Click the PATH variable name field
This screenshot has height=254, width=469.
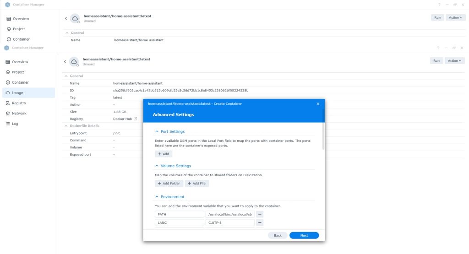(180, 214)
